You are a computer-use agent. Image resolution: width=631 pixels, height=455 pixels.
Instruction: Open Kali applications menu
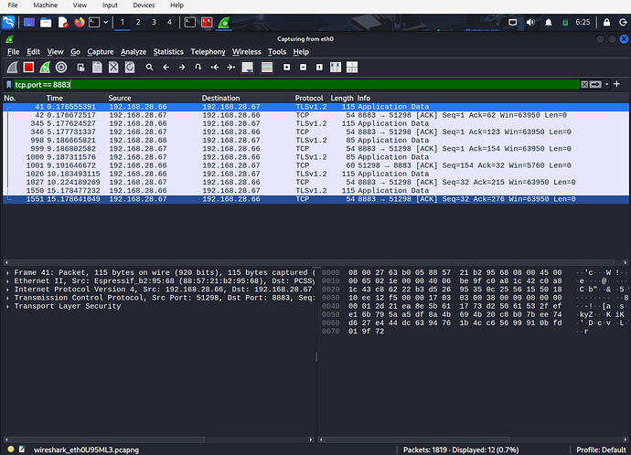click(x=8, y=22)
